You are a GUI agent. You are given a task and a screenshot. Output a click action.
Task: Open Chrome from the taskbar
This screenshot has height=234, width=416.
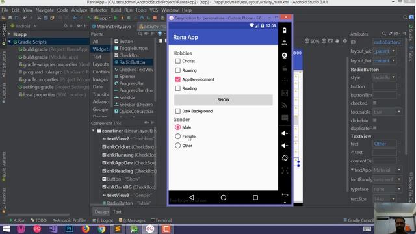click(101, 229)
